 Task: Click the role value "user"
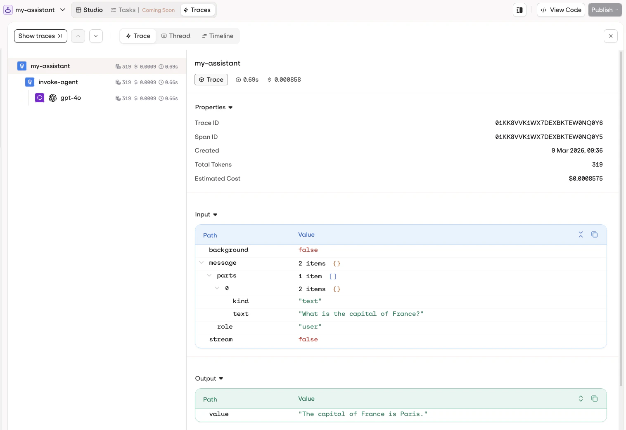coord(310,327)
